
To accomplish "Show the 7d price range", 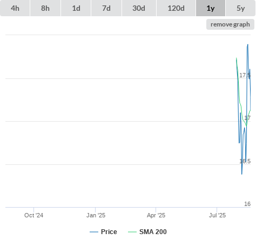I will [106, 8].
